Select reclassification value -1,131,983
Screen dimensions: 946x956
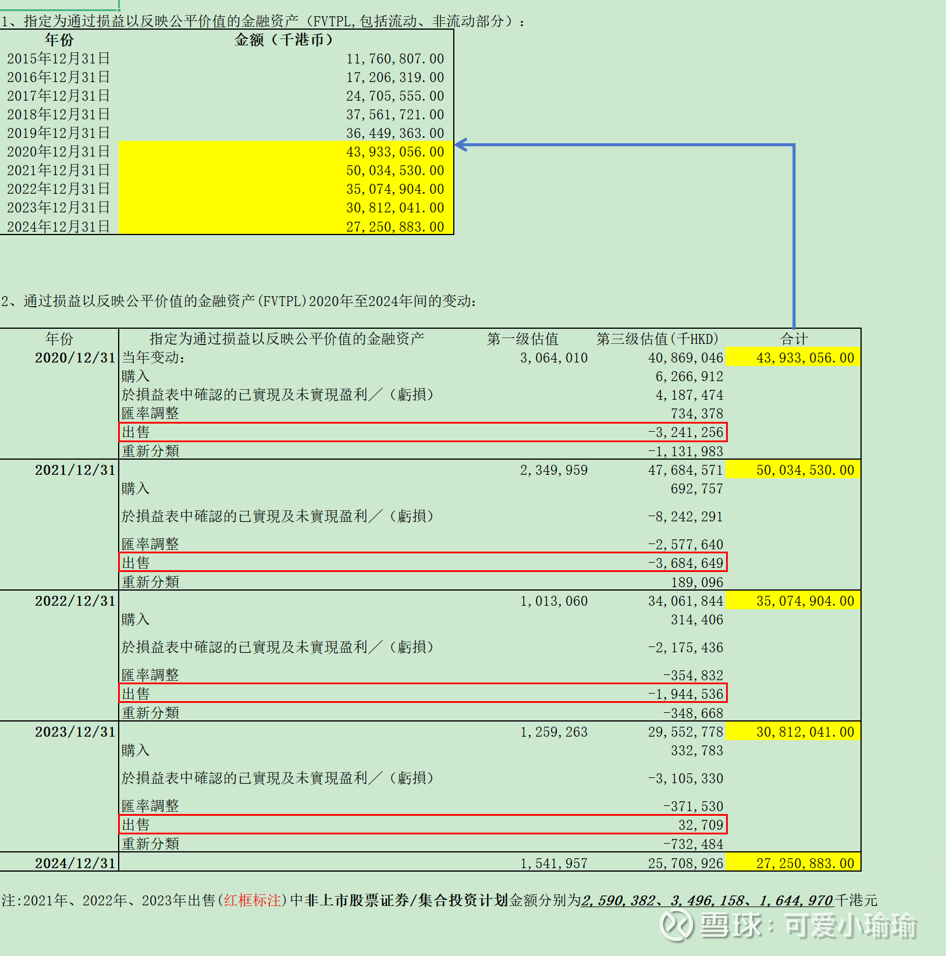pos(686,452)
